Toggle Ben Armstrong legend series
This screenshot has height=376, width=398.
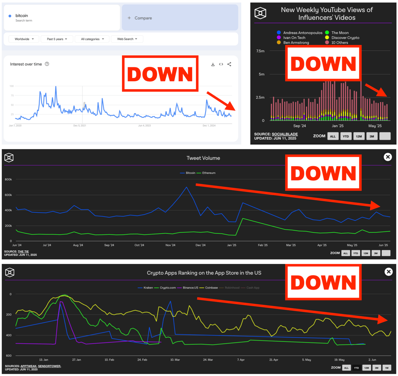[x=293, y=42]
